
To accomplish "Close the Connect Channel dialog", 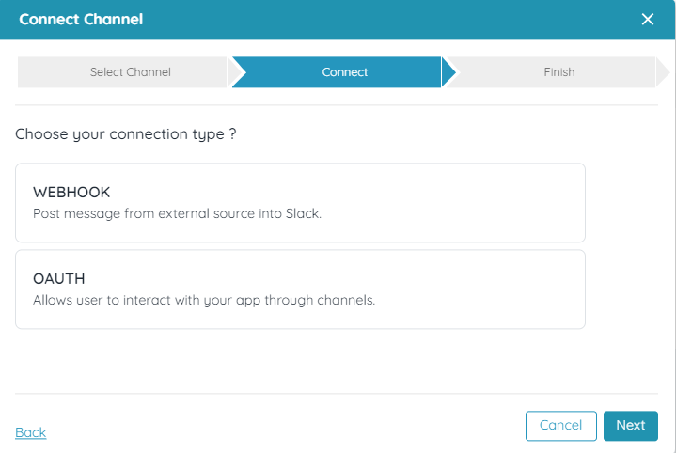I will pyautogui.click(x=647, y=20).
